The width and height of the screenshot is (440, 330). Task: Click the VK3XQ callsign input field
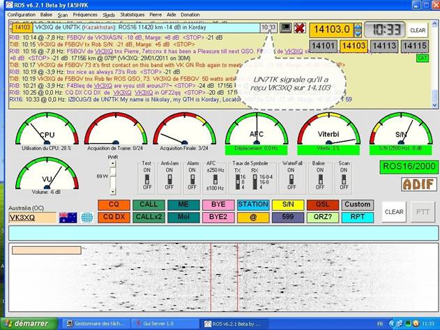[33, 218]
